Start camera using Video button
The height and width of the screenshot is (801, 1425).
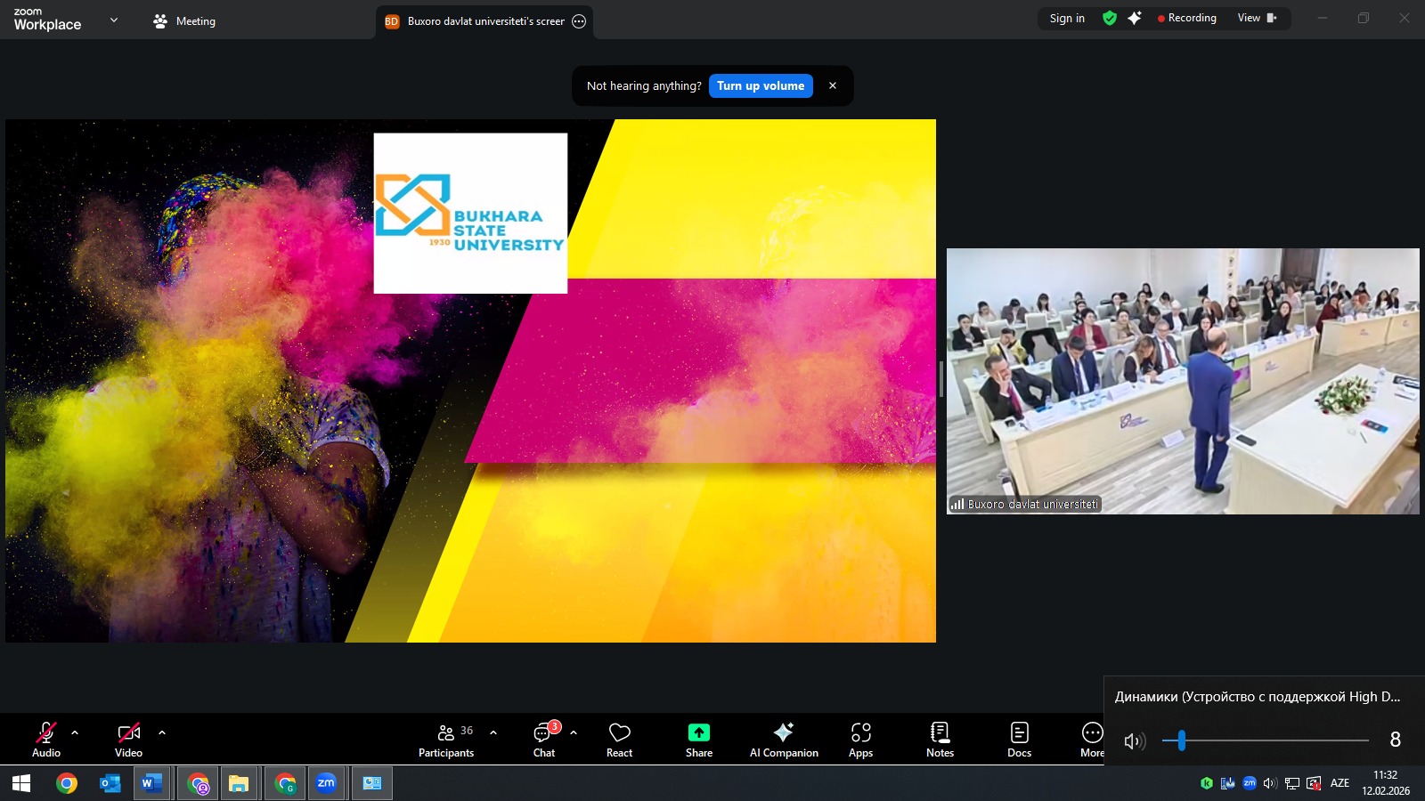coord(128,739)
